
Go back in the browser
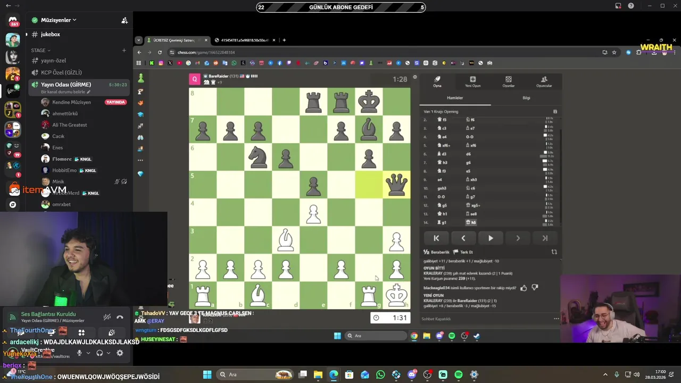pos(139,52)
